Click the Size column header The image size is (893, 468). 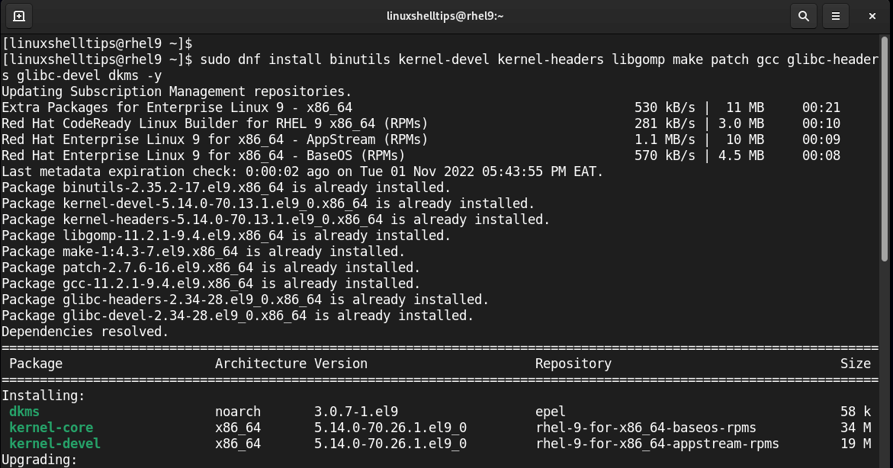855,364
